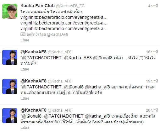Open the Kacha Fan Club profile name
160x132 pixels.
37,6
